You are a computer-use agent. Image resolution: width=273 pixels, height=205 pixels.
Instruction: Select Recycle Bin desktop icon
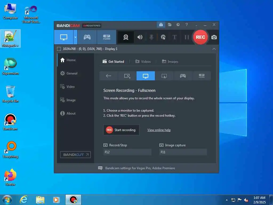(10, 94)
